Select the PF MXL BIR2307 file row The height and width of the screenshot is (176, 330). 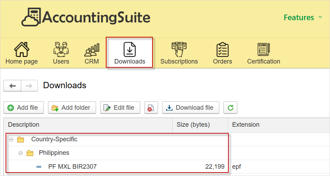pos(72,167)
